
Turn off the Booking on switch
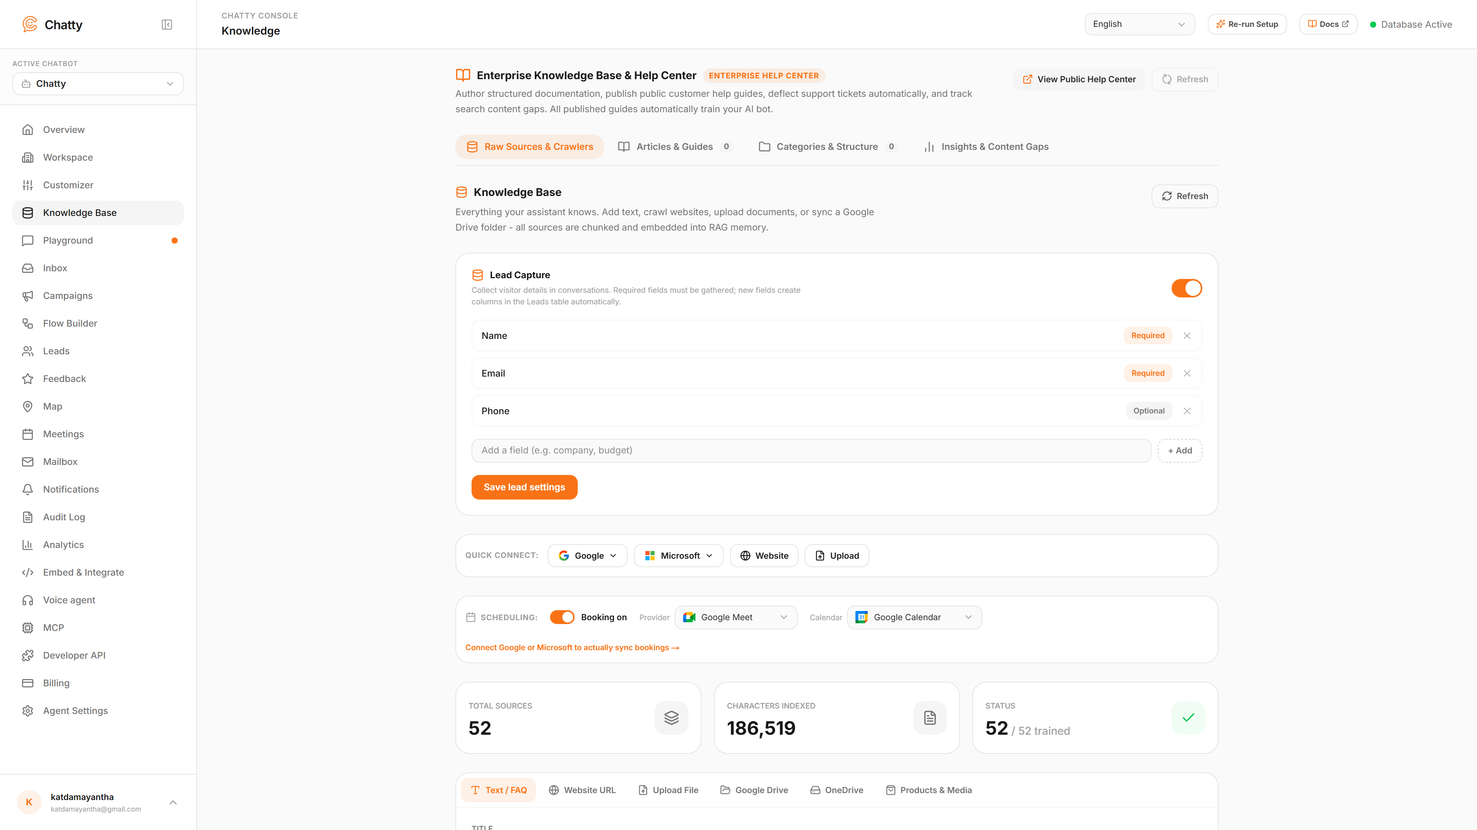[562, 617]
